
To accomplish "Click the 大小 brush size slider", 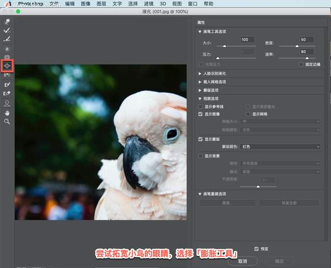I will [x=223, y=46].
